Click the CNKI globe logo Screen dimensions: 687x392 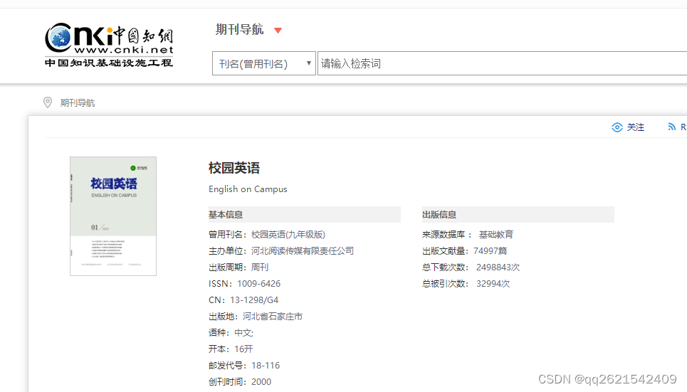click(x=58, y=38)
